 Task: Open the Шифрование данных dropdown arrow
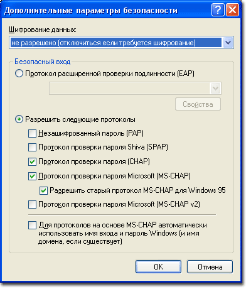pos(228,43)
